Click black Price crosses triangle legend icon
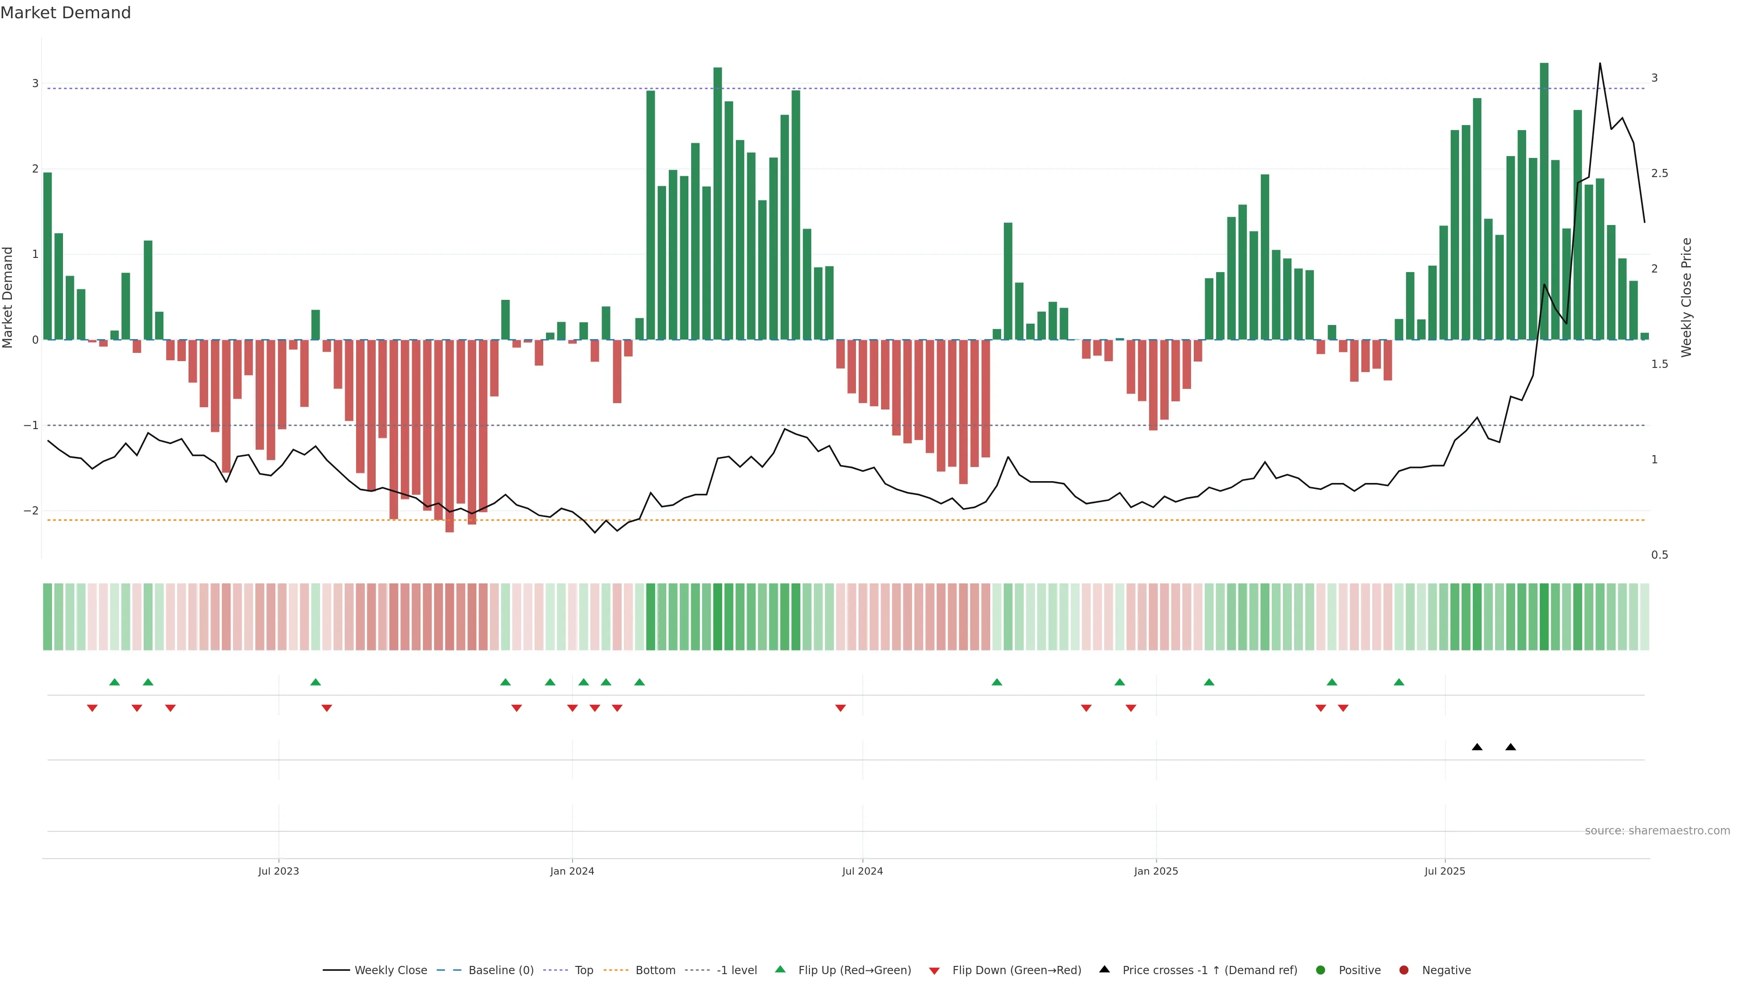The height and width of the screenshot is (986, 1753). tap(1104, 969)
